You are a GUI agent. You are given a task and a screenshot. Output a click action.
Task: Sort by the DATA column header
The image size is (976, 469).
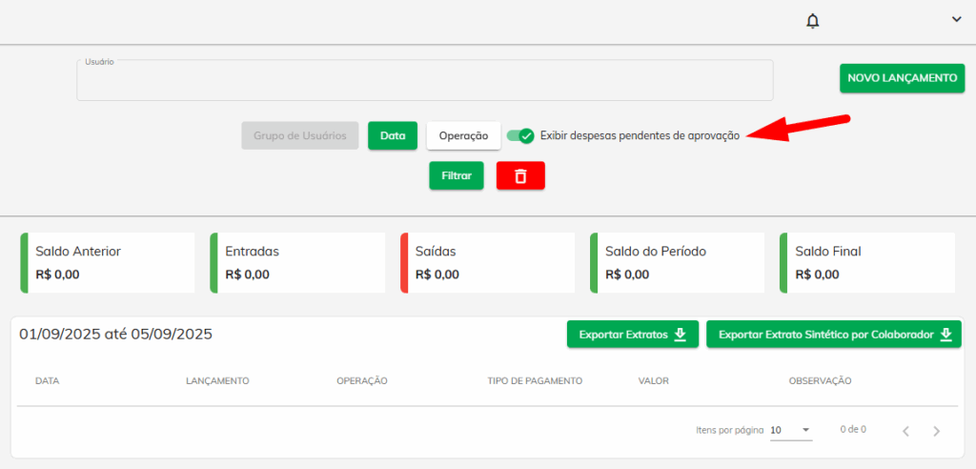(48, 381)
